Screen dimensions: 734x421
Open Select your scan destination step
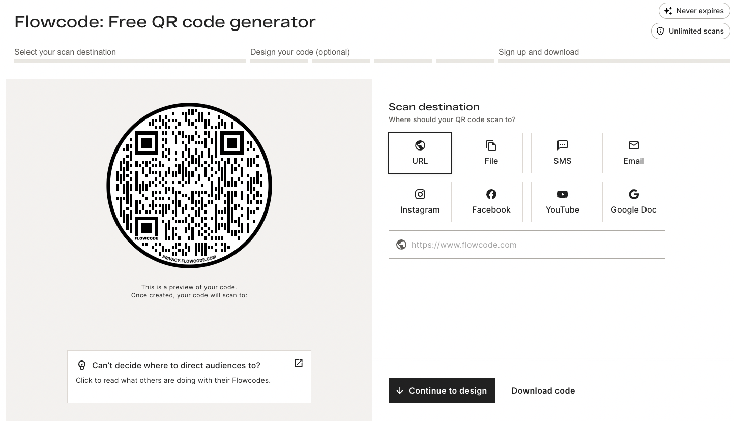[x=65, y=52]
